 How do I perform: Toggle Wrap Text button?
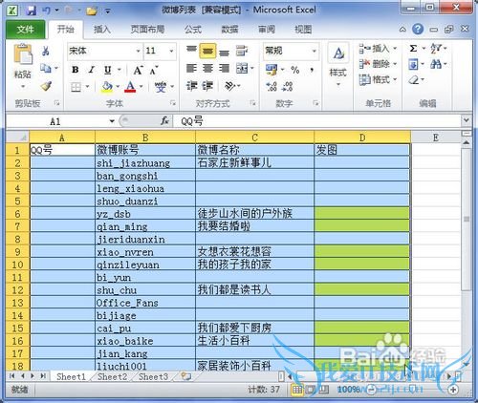pyautogui.click(x=242, y=51)
